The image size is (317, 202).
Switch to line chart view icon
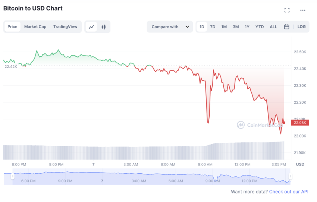click(x=91, y=27)
